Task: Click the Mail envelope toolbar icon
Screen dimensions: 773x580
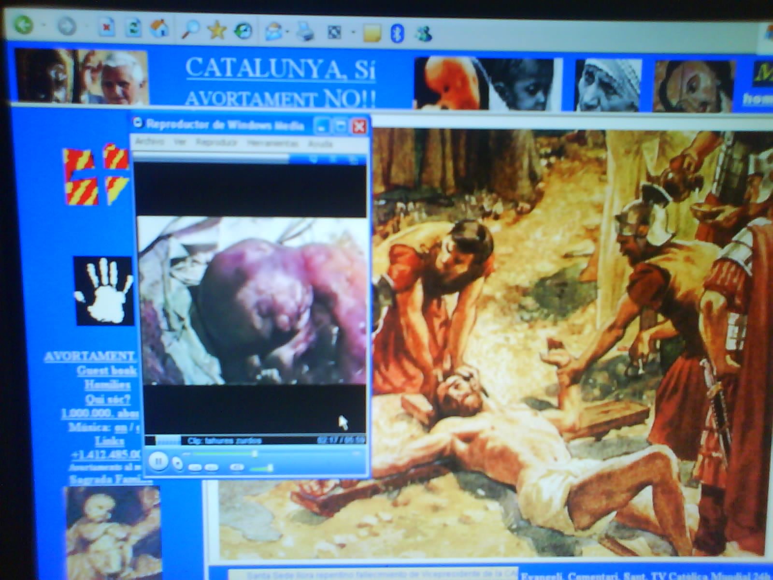Action: 273,32
